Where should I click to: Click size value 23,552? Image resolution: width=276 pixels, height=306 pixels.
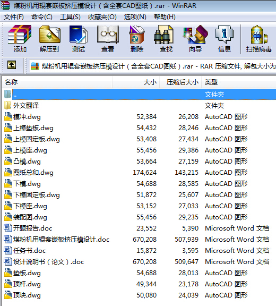pos(146,228)
